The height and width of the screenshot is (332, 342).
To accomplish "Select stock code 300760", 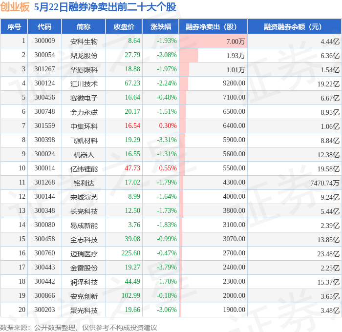I will 44,253.
